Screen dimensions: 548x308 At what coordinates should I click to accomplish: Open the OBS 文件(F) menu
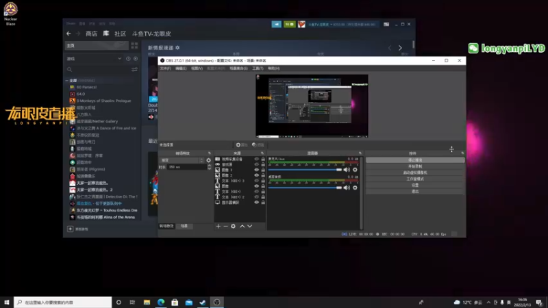coord(166,68)
